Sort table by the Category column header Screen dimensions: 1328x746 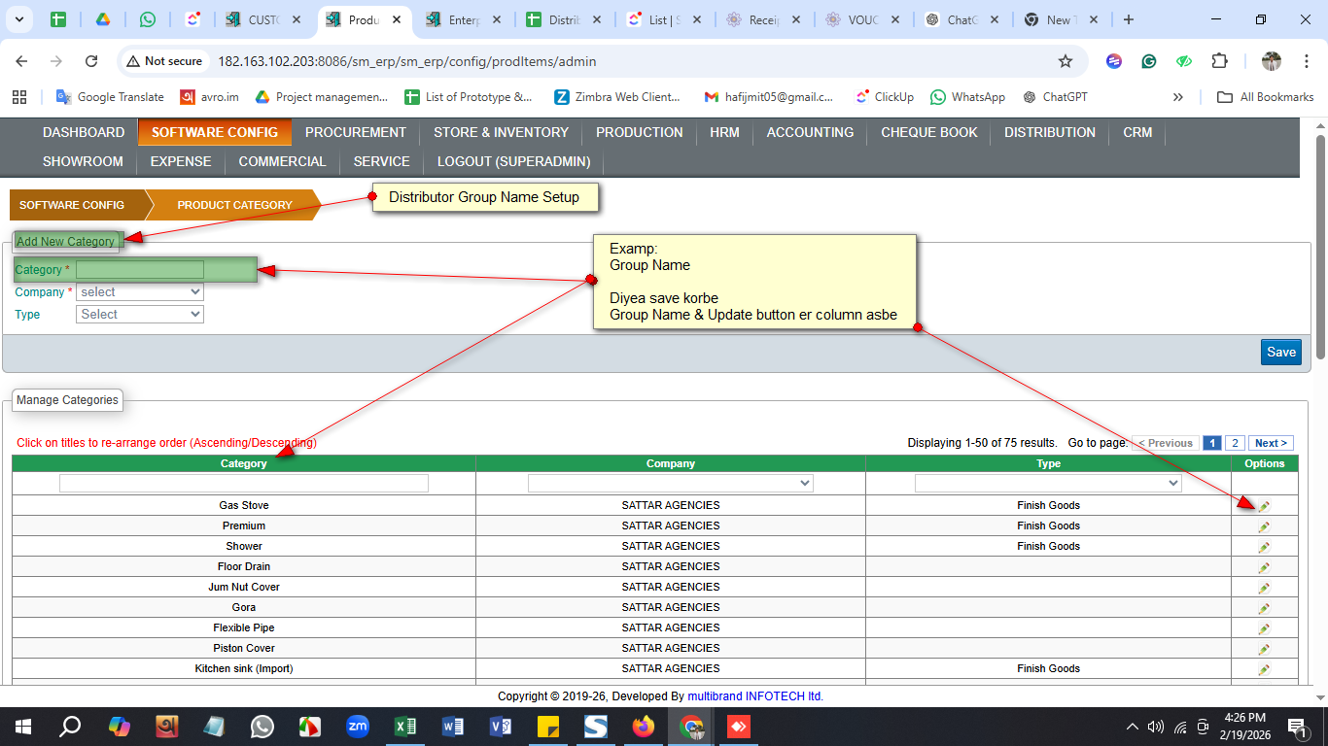click(x=243, y=464)
